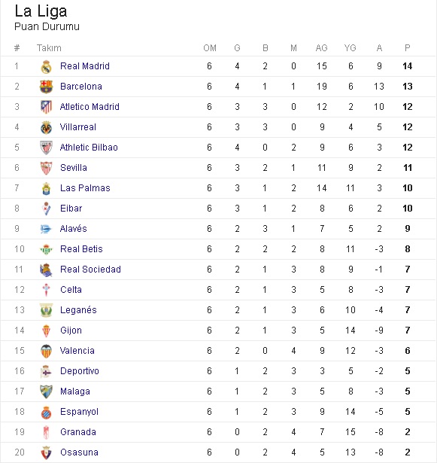Select the Sevilla club badge

pyautogui.click(x=46, y=168)
